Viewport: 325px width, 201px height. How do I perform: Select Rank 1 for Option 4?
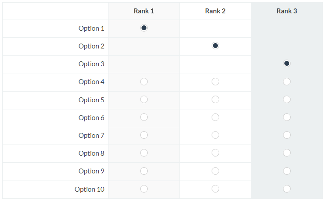click(144, 82)
